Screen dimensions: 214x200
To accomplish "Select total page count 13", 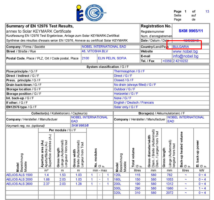I will pyautogui.click(x=207, y=11).
